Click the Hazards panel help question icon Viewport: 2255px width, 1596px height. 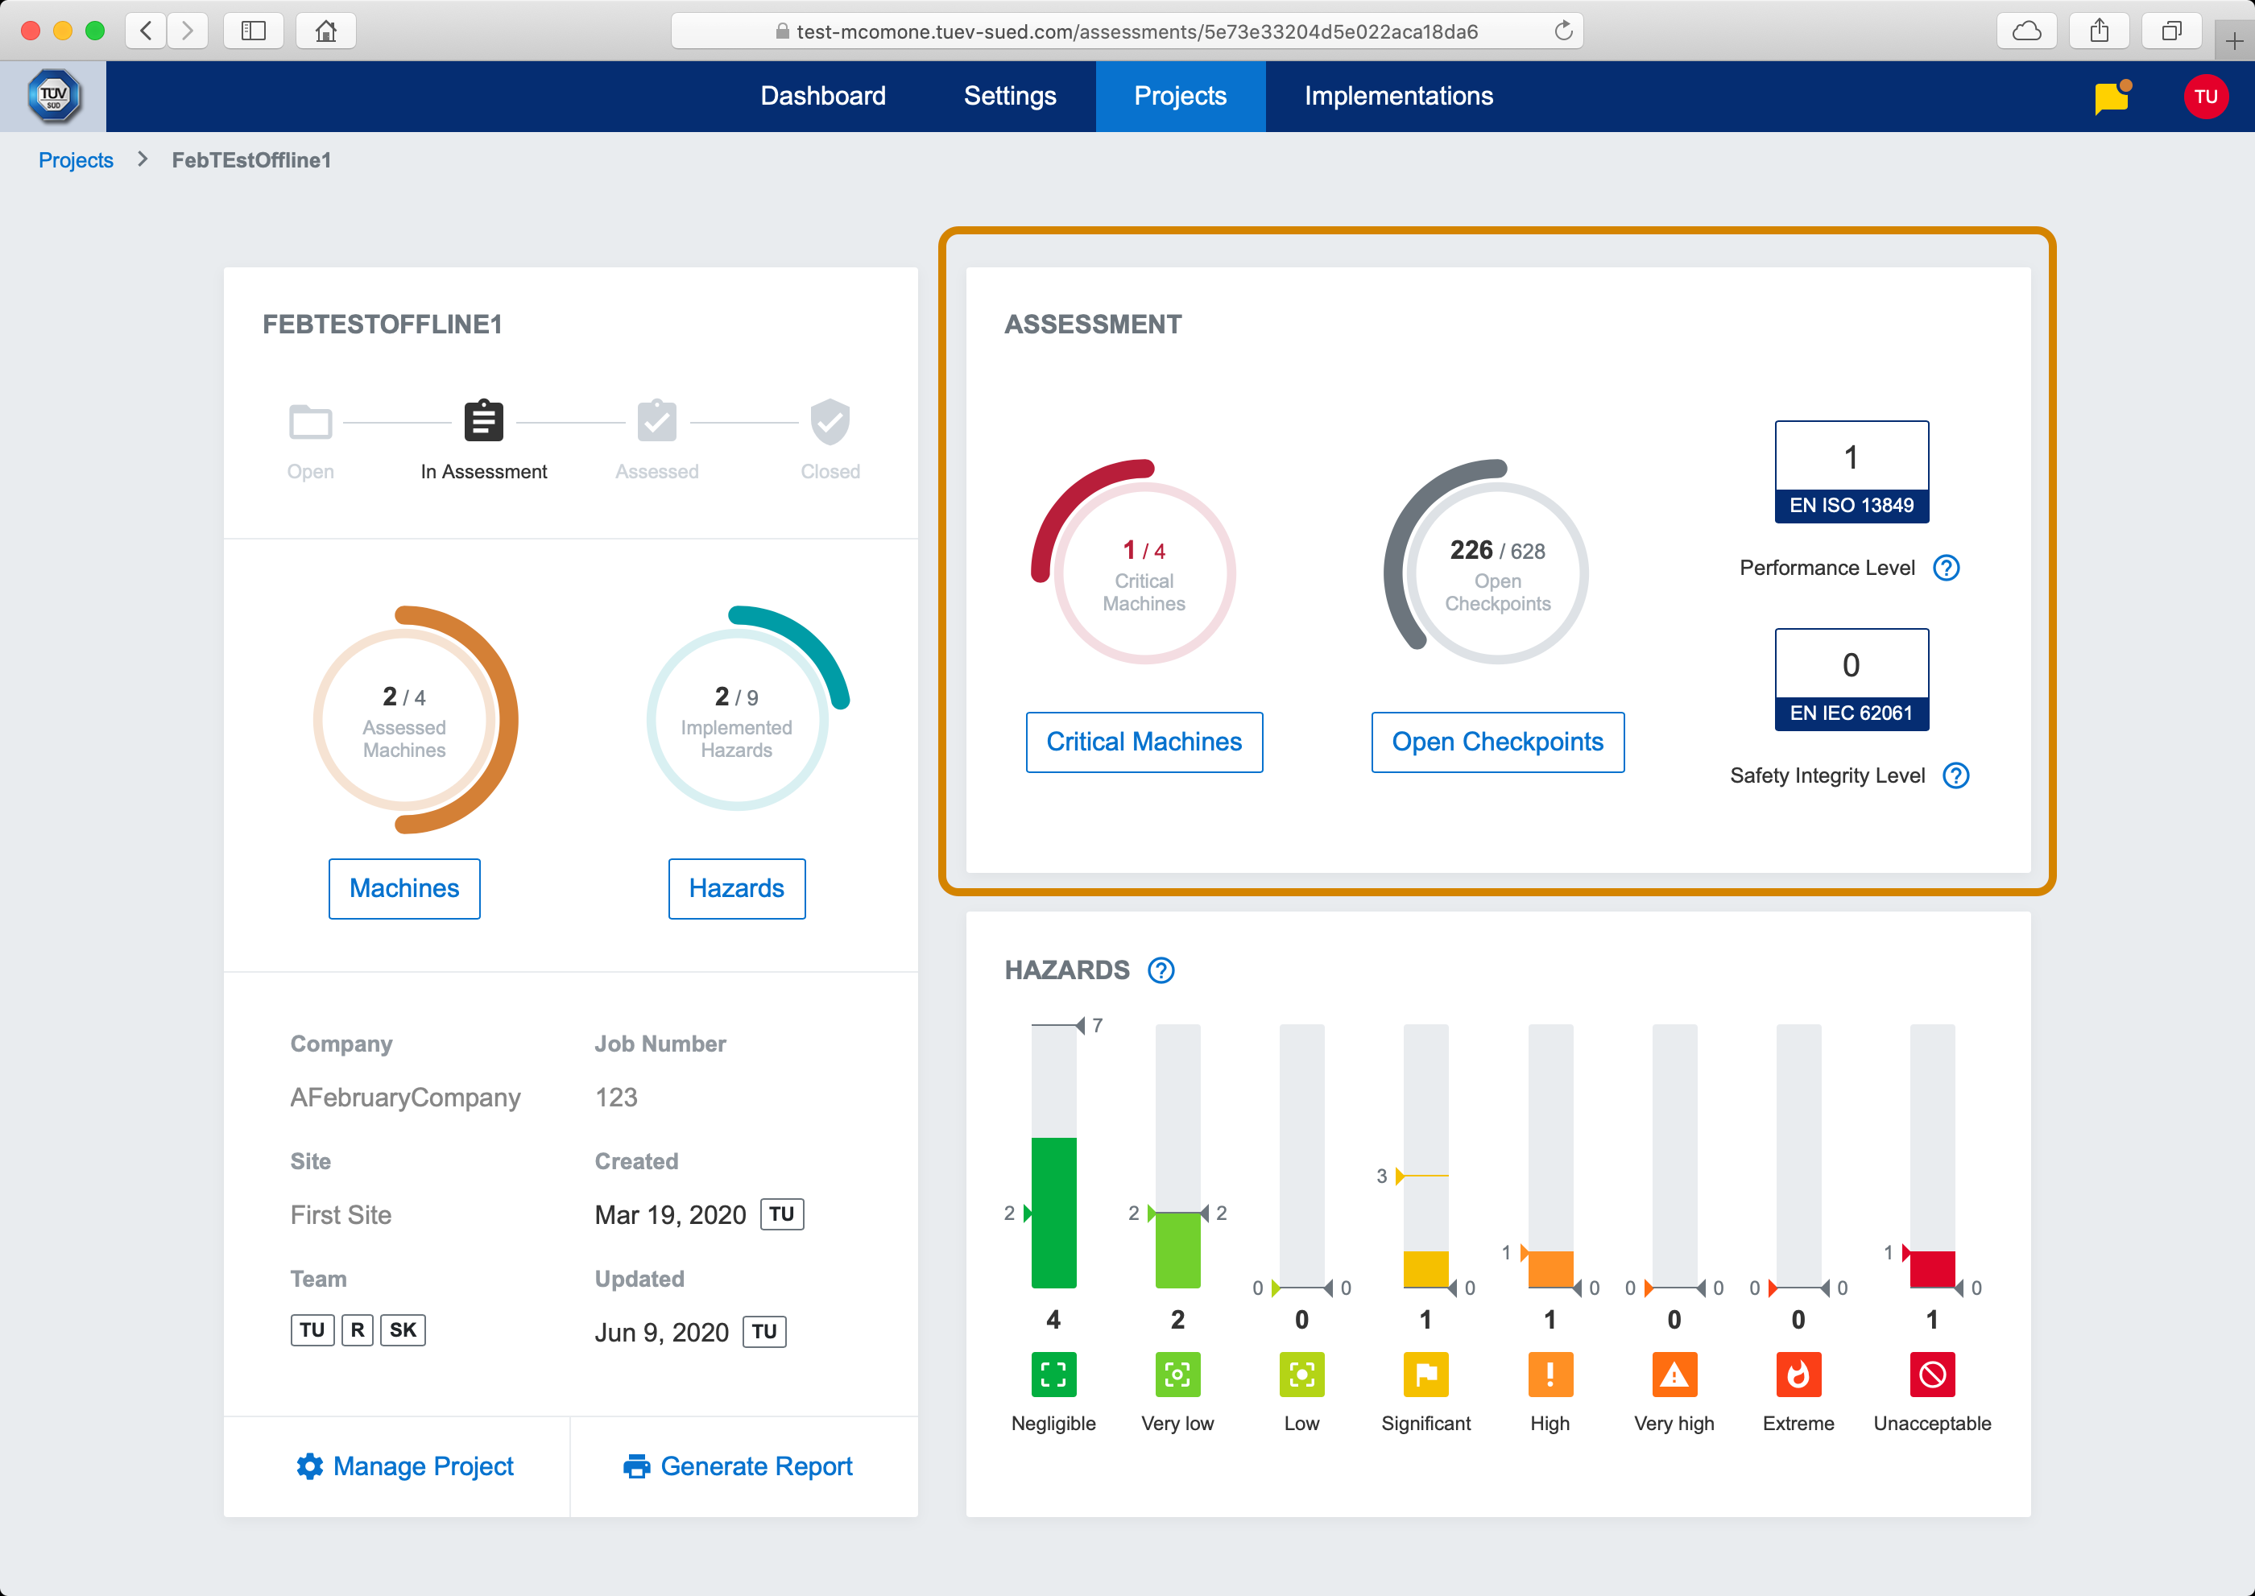coord(1161,970)
